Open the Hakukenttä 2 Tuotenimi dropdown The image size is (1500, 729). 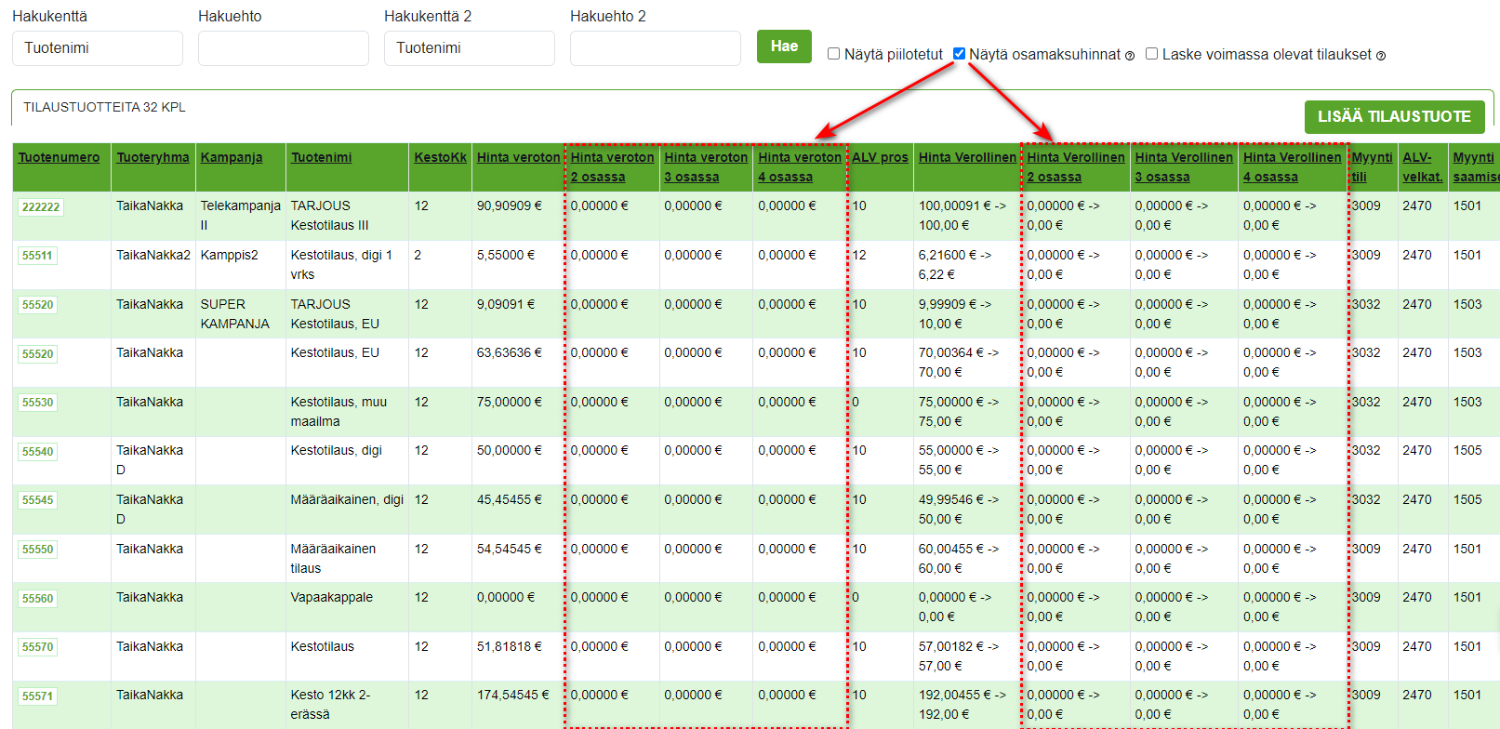470,48
